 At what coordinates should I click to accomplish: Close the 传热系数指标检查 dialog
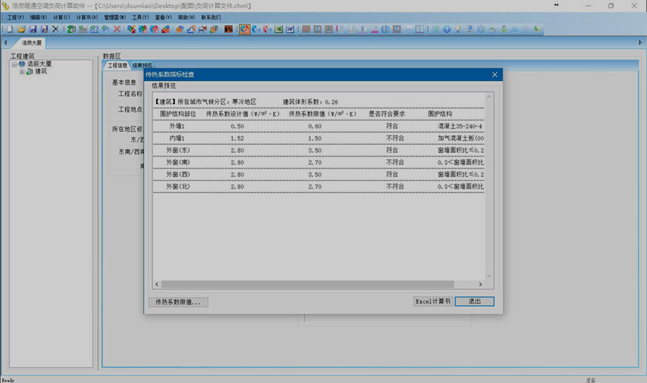495,75
